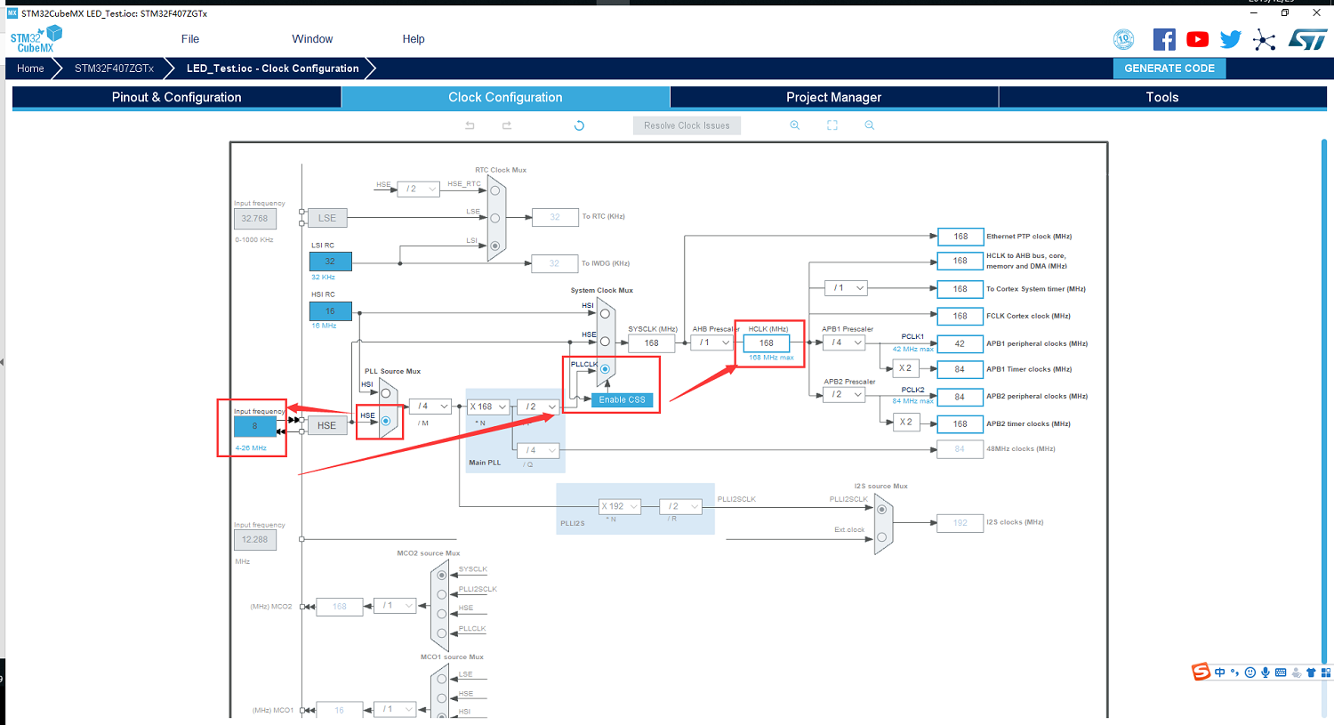Click the HCLK (MHz) value field
Screen dimensions: 1334x725
point(767,342)
